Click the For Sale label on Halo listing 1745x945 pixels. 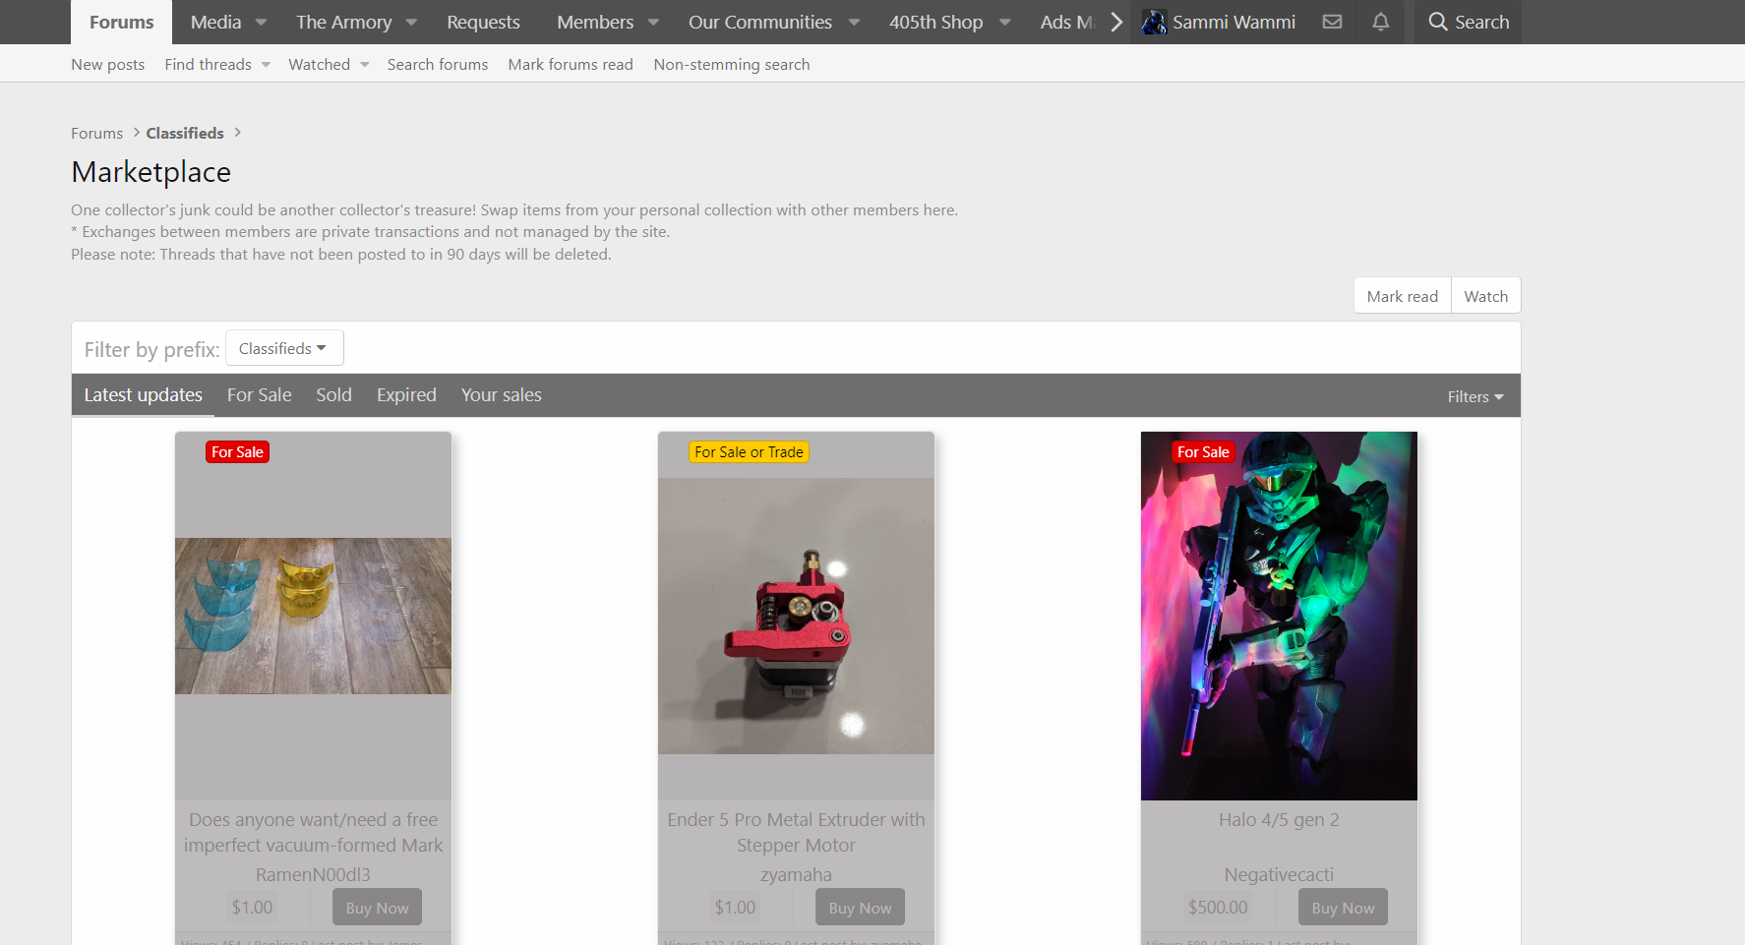[x=1203, y=452]
